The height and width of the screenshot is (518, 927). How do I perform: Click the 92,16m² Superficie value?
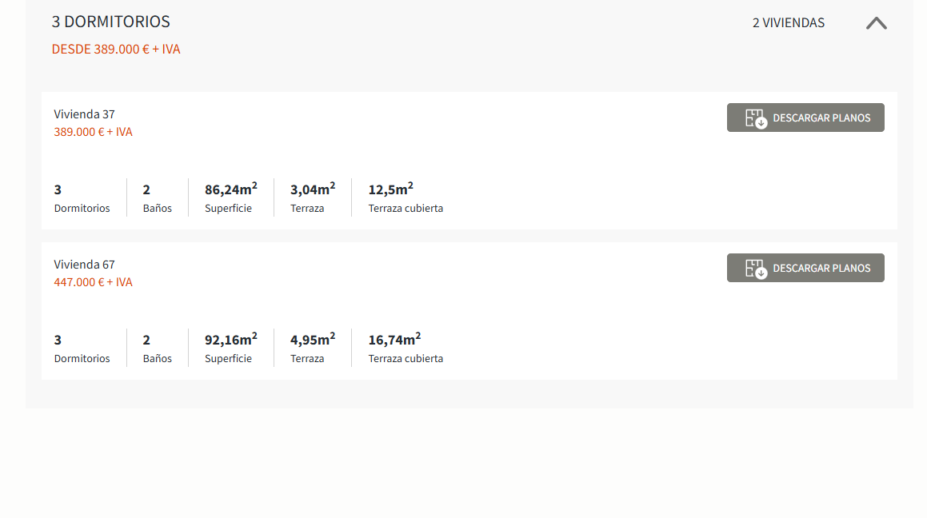click(230, 339)
